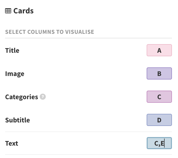Click the Categories binding label
Screen dimensions: 178x158
[21, 97]
